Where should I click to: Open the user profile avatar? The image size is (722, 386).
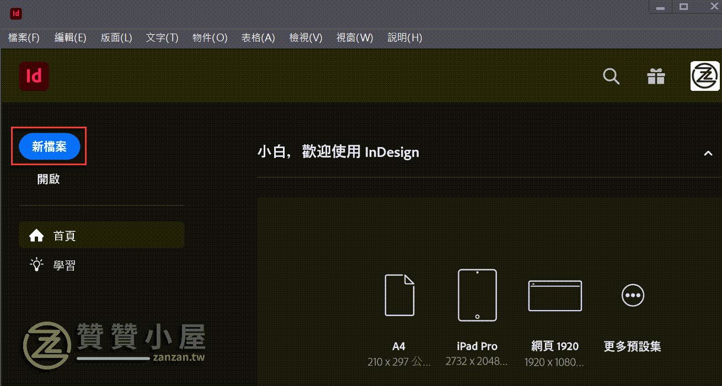coord(705,76)
